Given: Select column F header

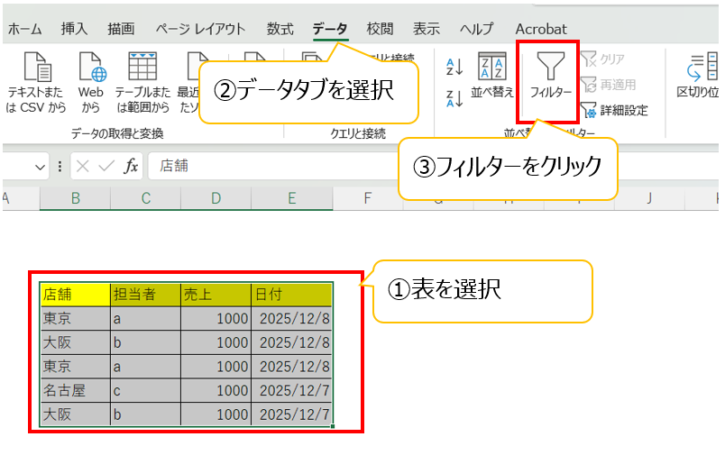Looking at the screenshot, I should tap(367, 197).
